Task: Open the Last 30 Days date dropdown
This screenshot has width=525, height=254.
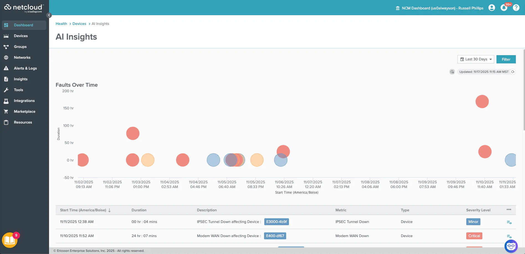Action: pos(476,59)
